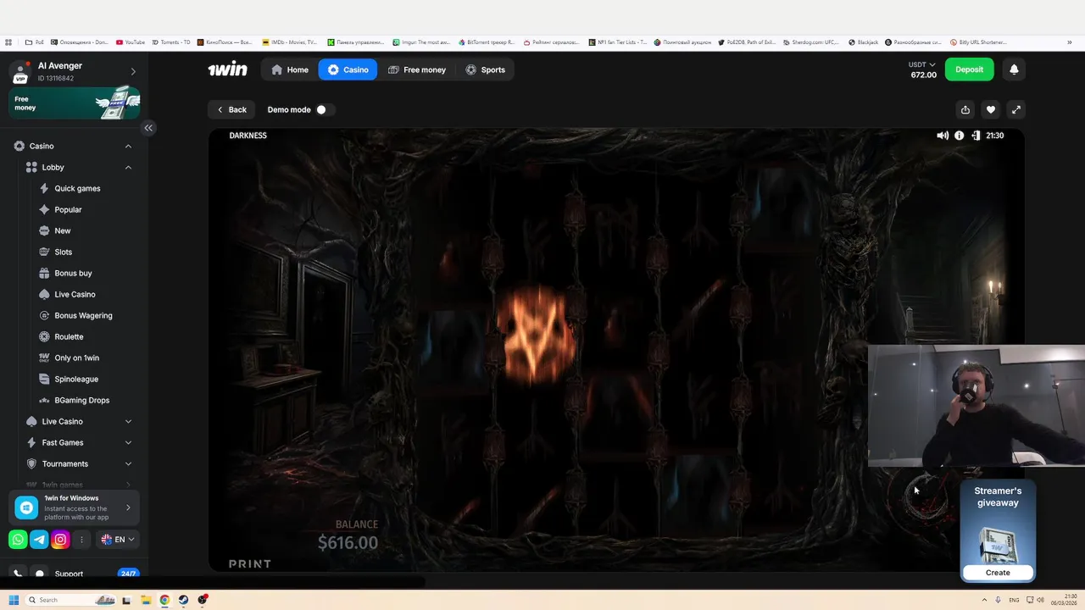
Task: Open the WhatsApp social link
Action: click(x=18, y=540)
